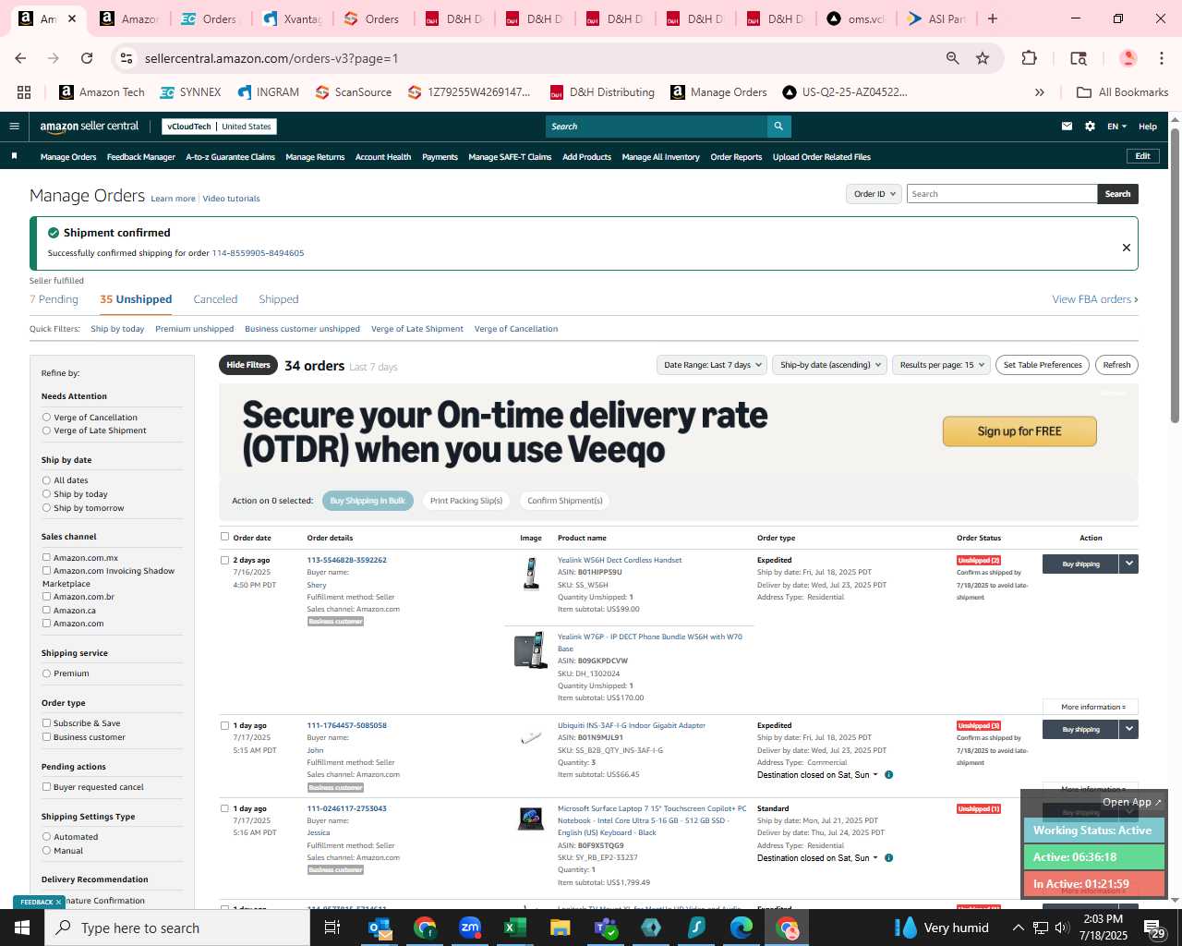
Task: Click the Hide Filters button
Action: 248,365
